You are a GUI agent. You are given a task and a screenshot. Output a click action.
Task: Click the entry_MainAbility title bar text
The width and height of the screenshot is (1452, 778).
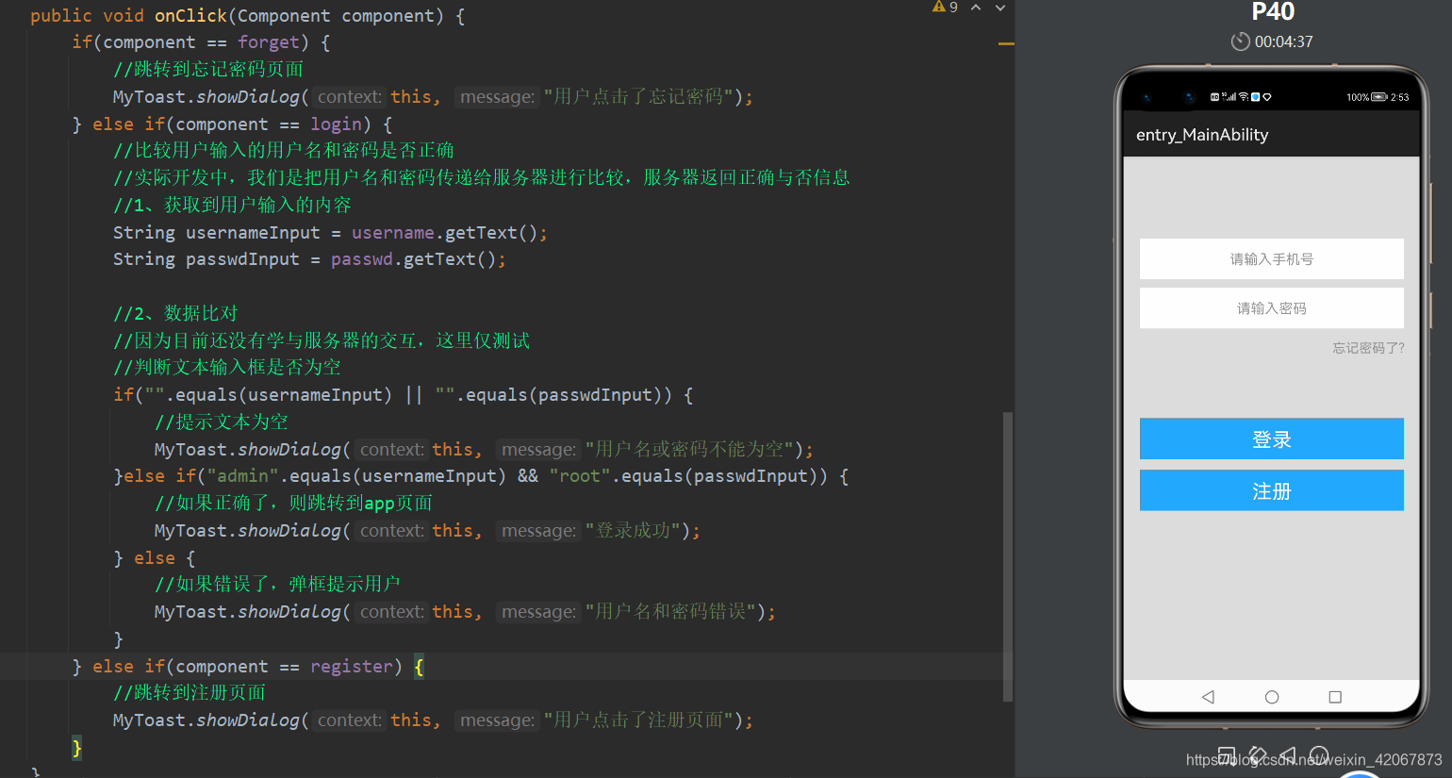1202,135
